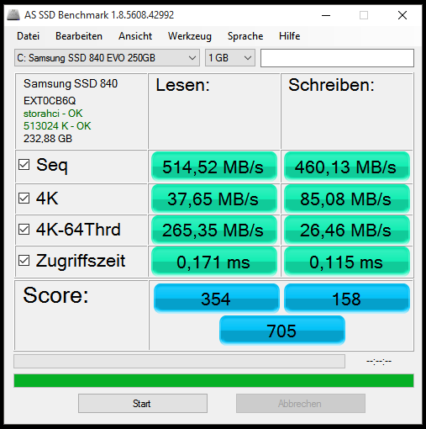Click the Abbrechen button

[301, 404]
